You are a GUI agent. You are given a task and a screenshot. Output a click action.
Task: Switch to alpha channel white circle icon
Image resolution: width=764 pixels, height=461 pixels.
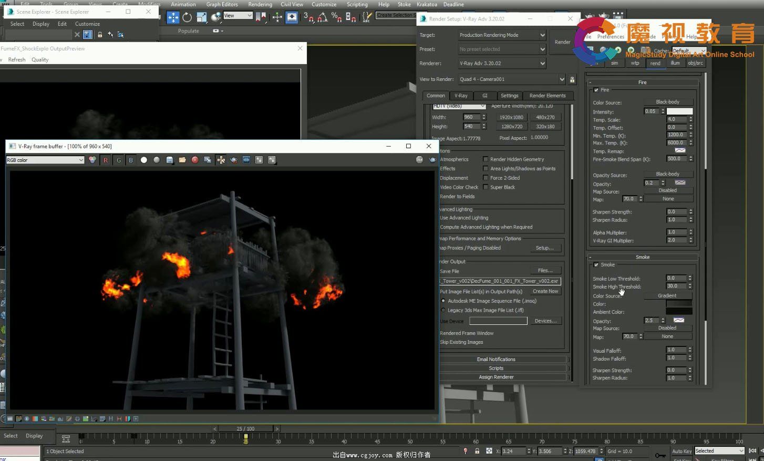click(143, 160)
